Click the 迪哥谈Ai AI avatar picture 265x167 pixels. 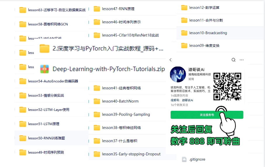tap(178, 74)
